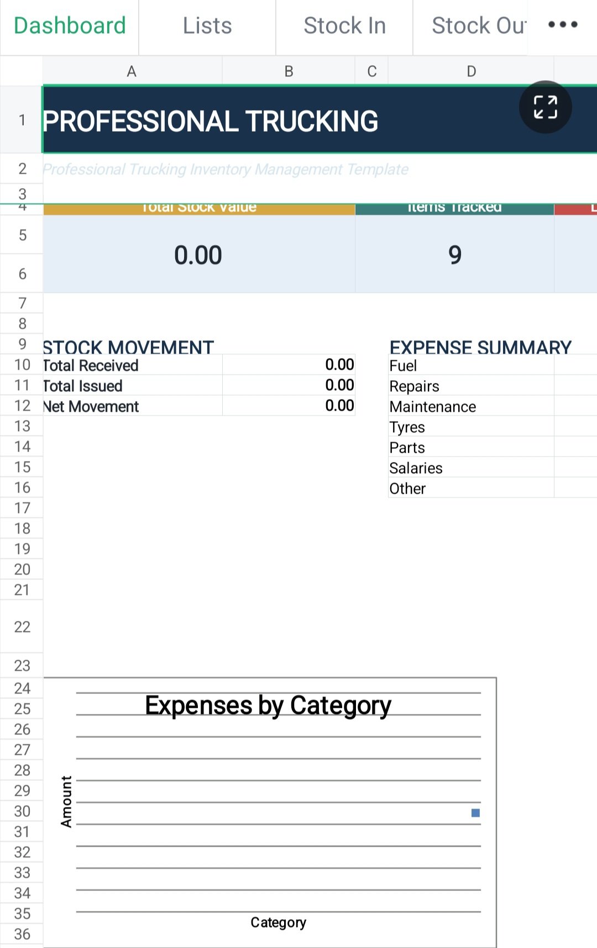The width and height of the screenshot is (597, 948).
Task: Select column B header
Action: (289, 71)
